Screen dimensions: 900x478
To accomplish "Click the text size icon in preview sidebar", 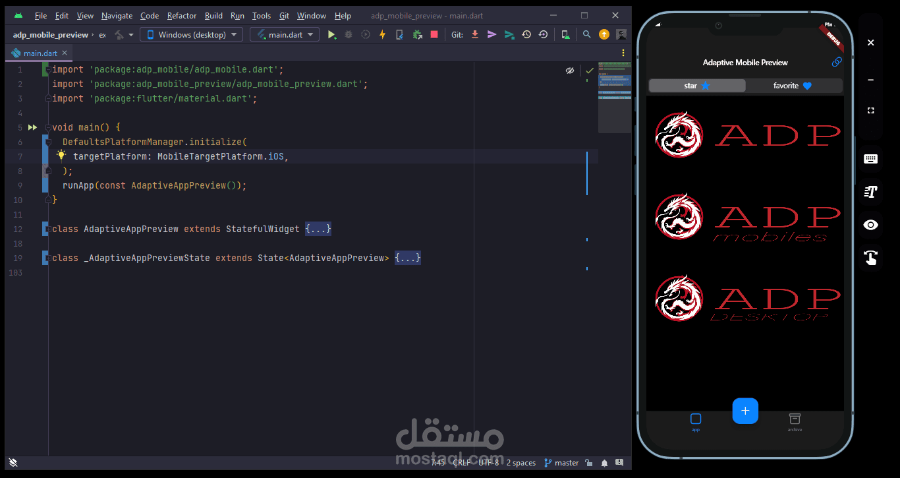I will coord(870,192).
